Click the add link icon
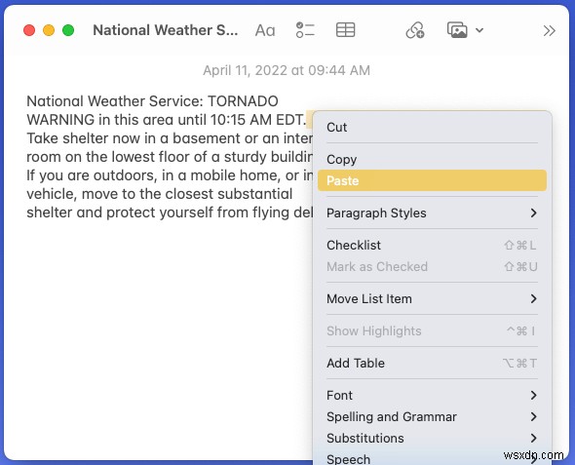The width and height of the screenshot is (575, 465). [415, 30]
